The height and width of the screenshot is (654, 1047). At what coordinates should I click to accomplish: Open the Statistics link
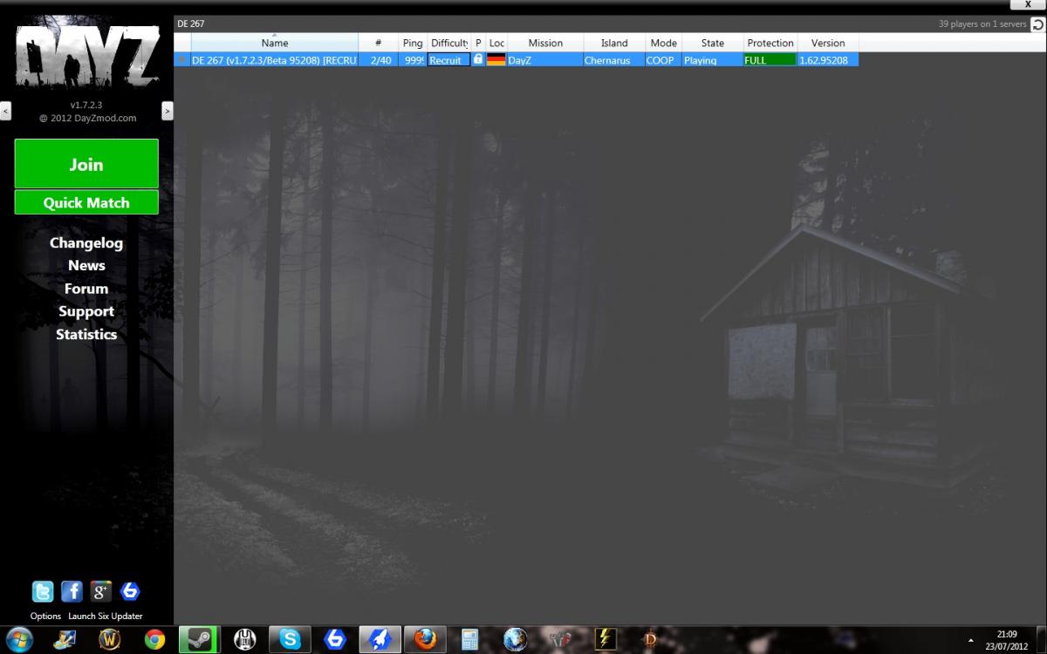[86, 334]
